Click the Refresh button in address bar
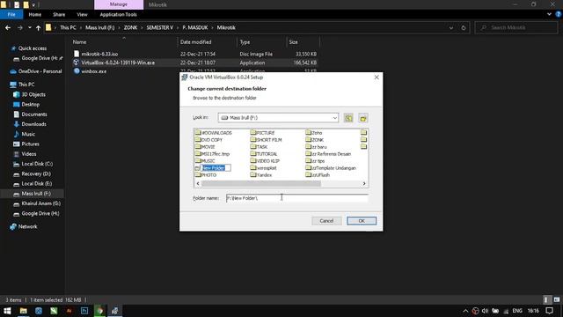 click(x=464, y=27)
